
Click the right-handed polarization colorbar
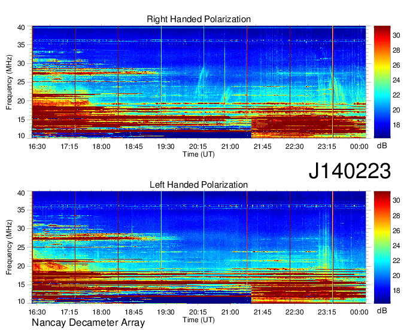[382, 82]
